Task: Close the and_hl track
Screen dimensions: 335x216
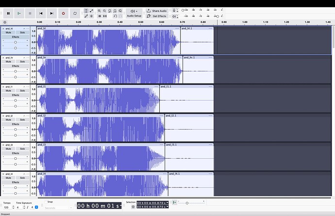Action: click(3, 29)
